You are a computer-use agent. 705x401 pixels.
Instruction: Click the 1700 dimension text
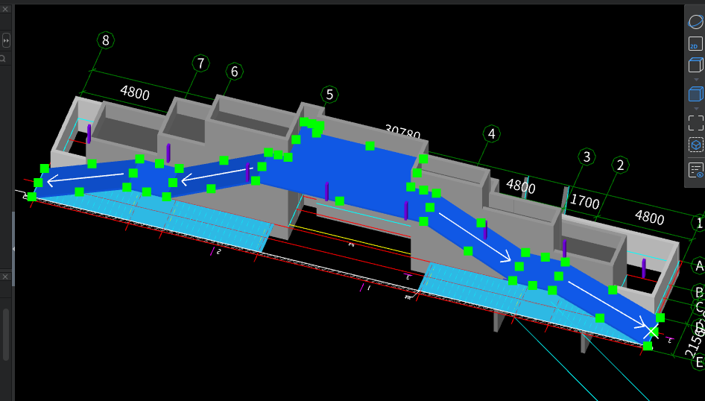584,201
